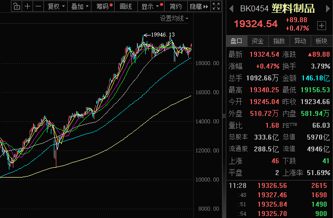Click the 上涨 count 46
The width and height of the screenshot is (333, 218).
[x=275, y=161]
